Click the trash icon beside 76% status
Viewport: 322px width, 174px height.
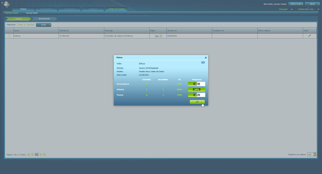click(161, 36)
